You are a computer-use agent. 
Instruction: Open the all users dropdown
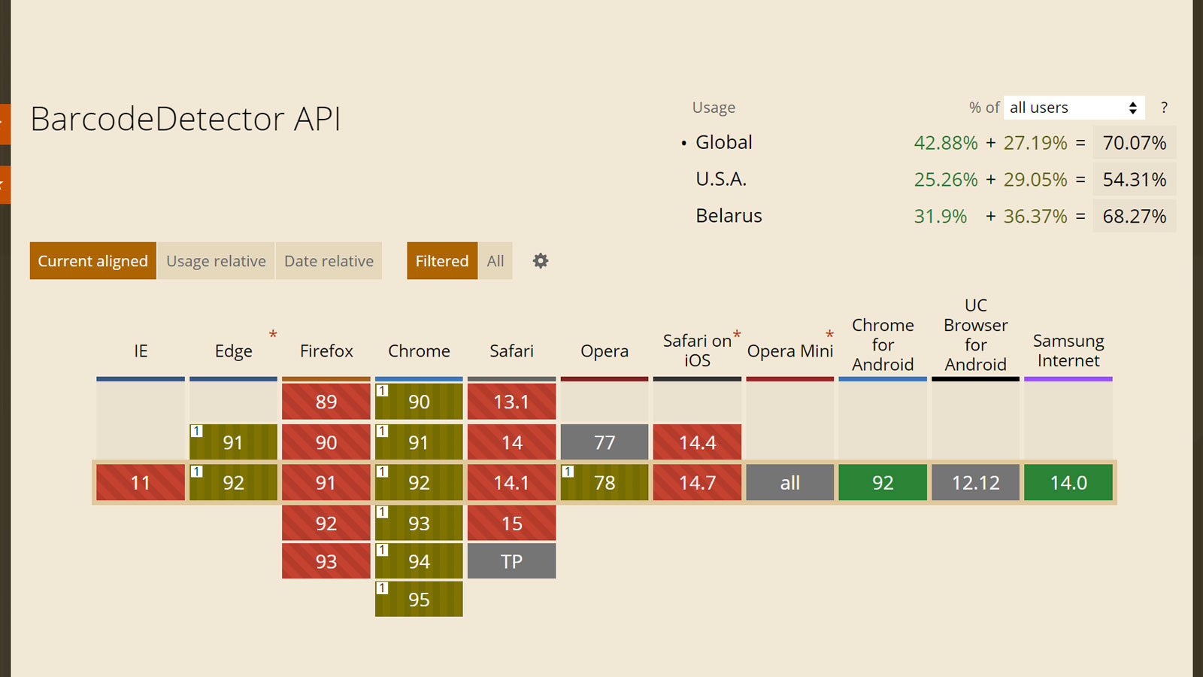[x=1074, y=108]
